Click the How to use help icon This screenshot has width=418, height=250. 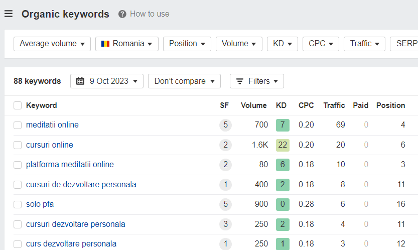122,14
